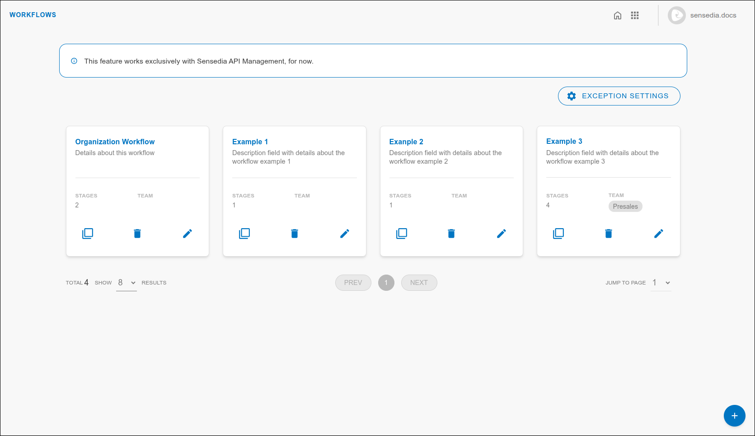The image size is (755, 436).
Task: Click the Presales team tag on Example 3
Action: click(625, 206)
